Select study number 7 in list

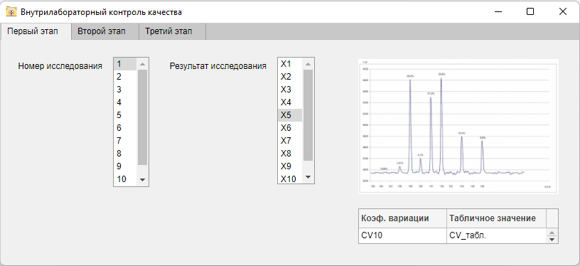(125, 141)
